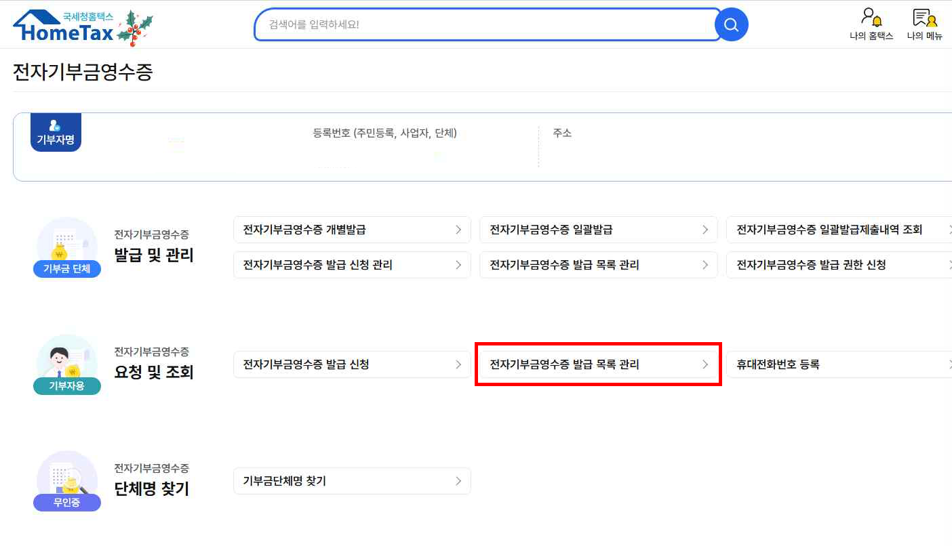Open highlighted 발급 목록 관리 for 기부자용
Viewport: 952px width, 546px height.
point(598,364)
